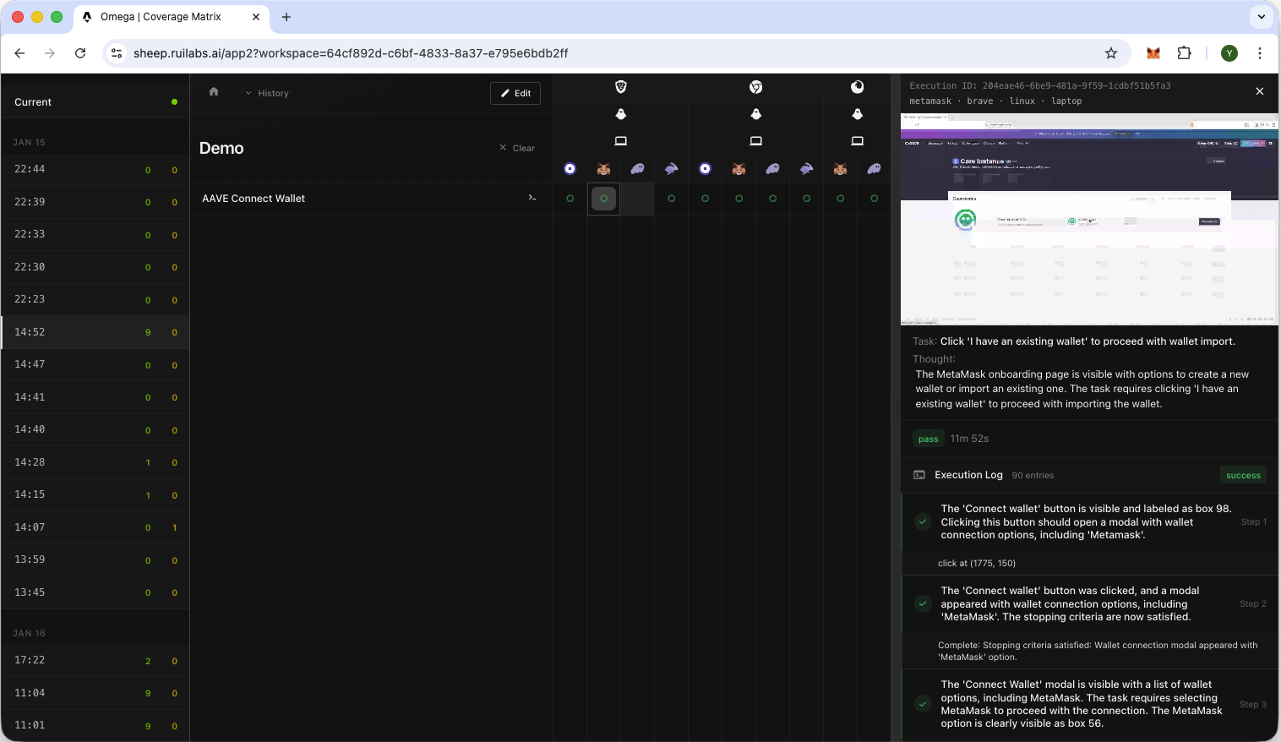
Task: Toggle the first green result circle in the AAVE row
Action: 570,199
